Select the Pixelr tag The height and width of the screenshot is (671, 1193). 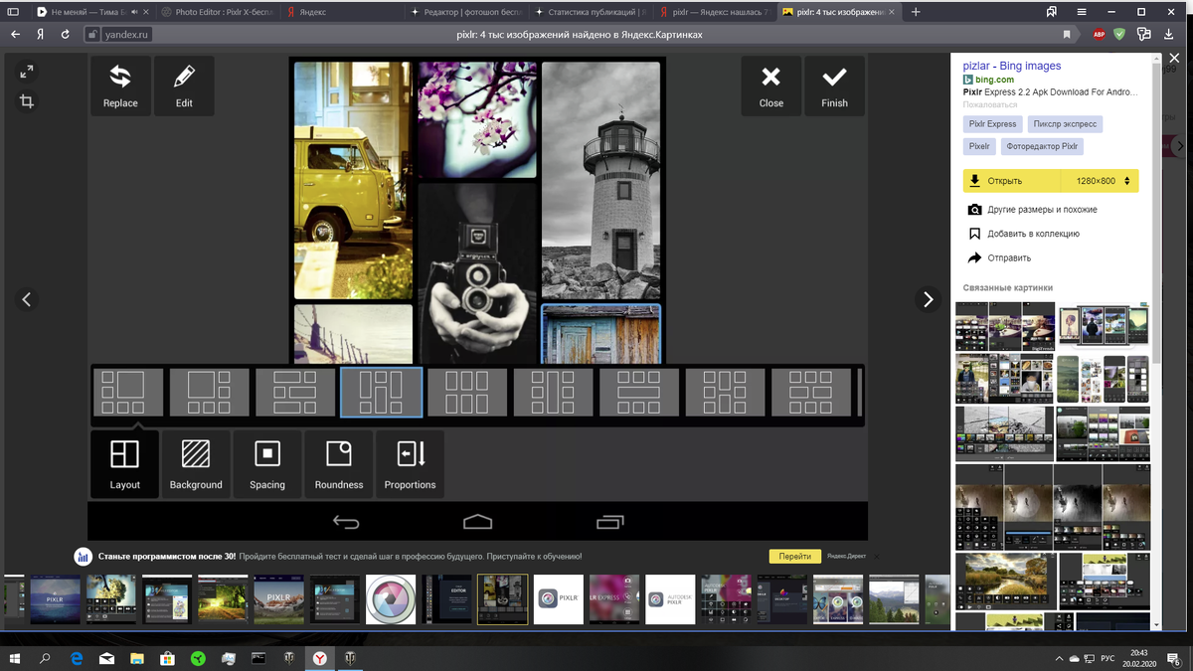[979, 146]
